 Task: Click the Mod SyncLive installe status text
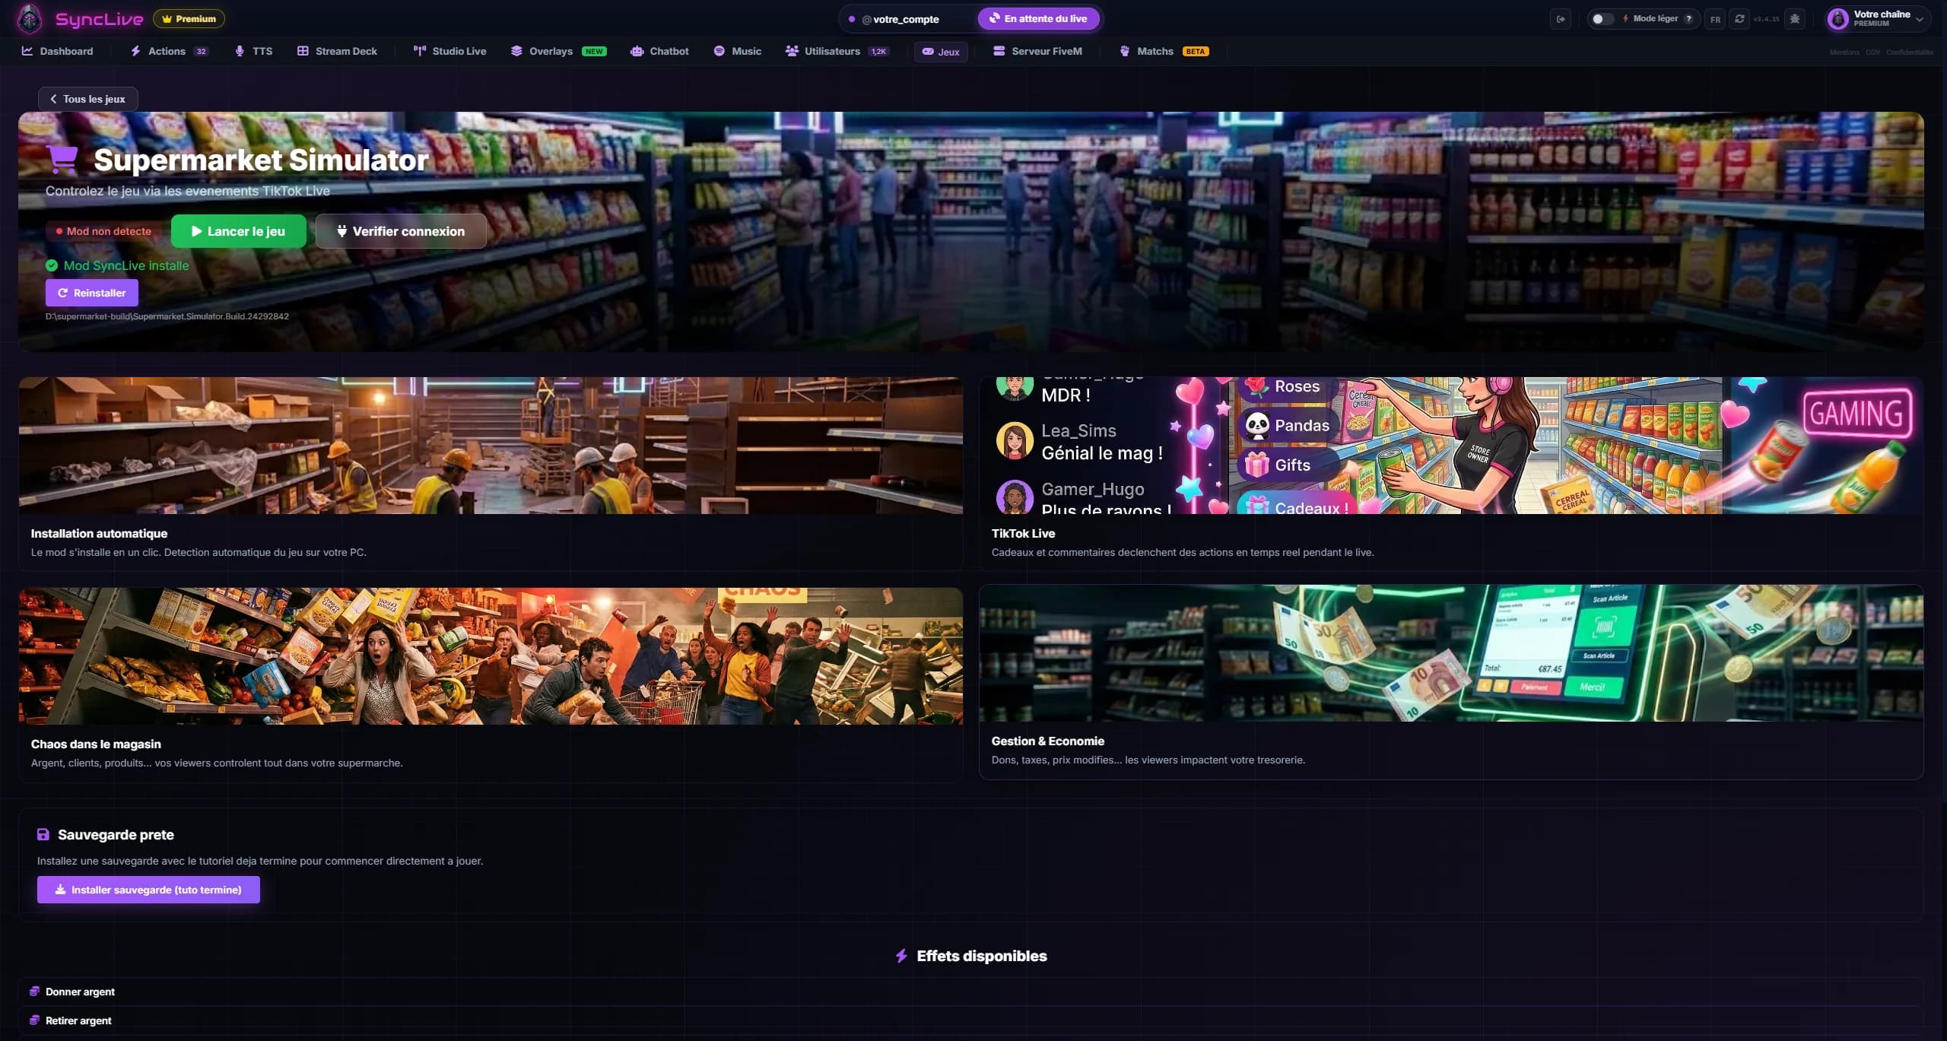point(126,265)
